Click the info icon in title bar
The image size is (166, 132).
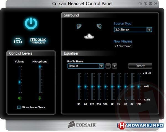tap(140, 4)
